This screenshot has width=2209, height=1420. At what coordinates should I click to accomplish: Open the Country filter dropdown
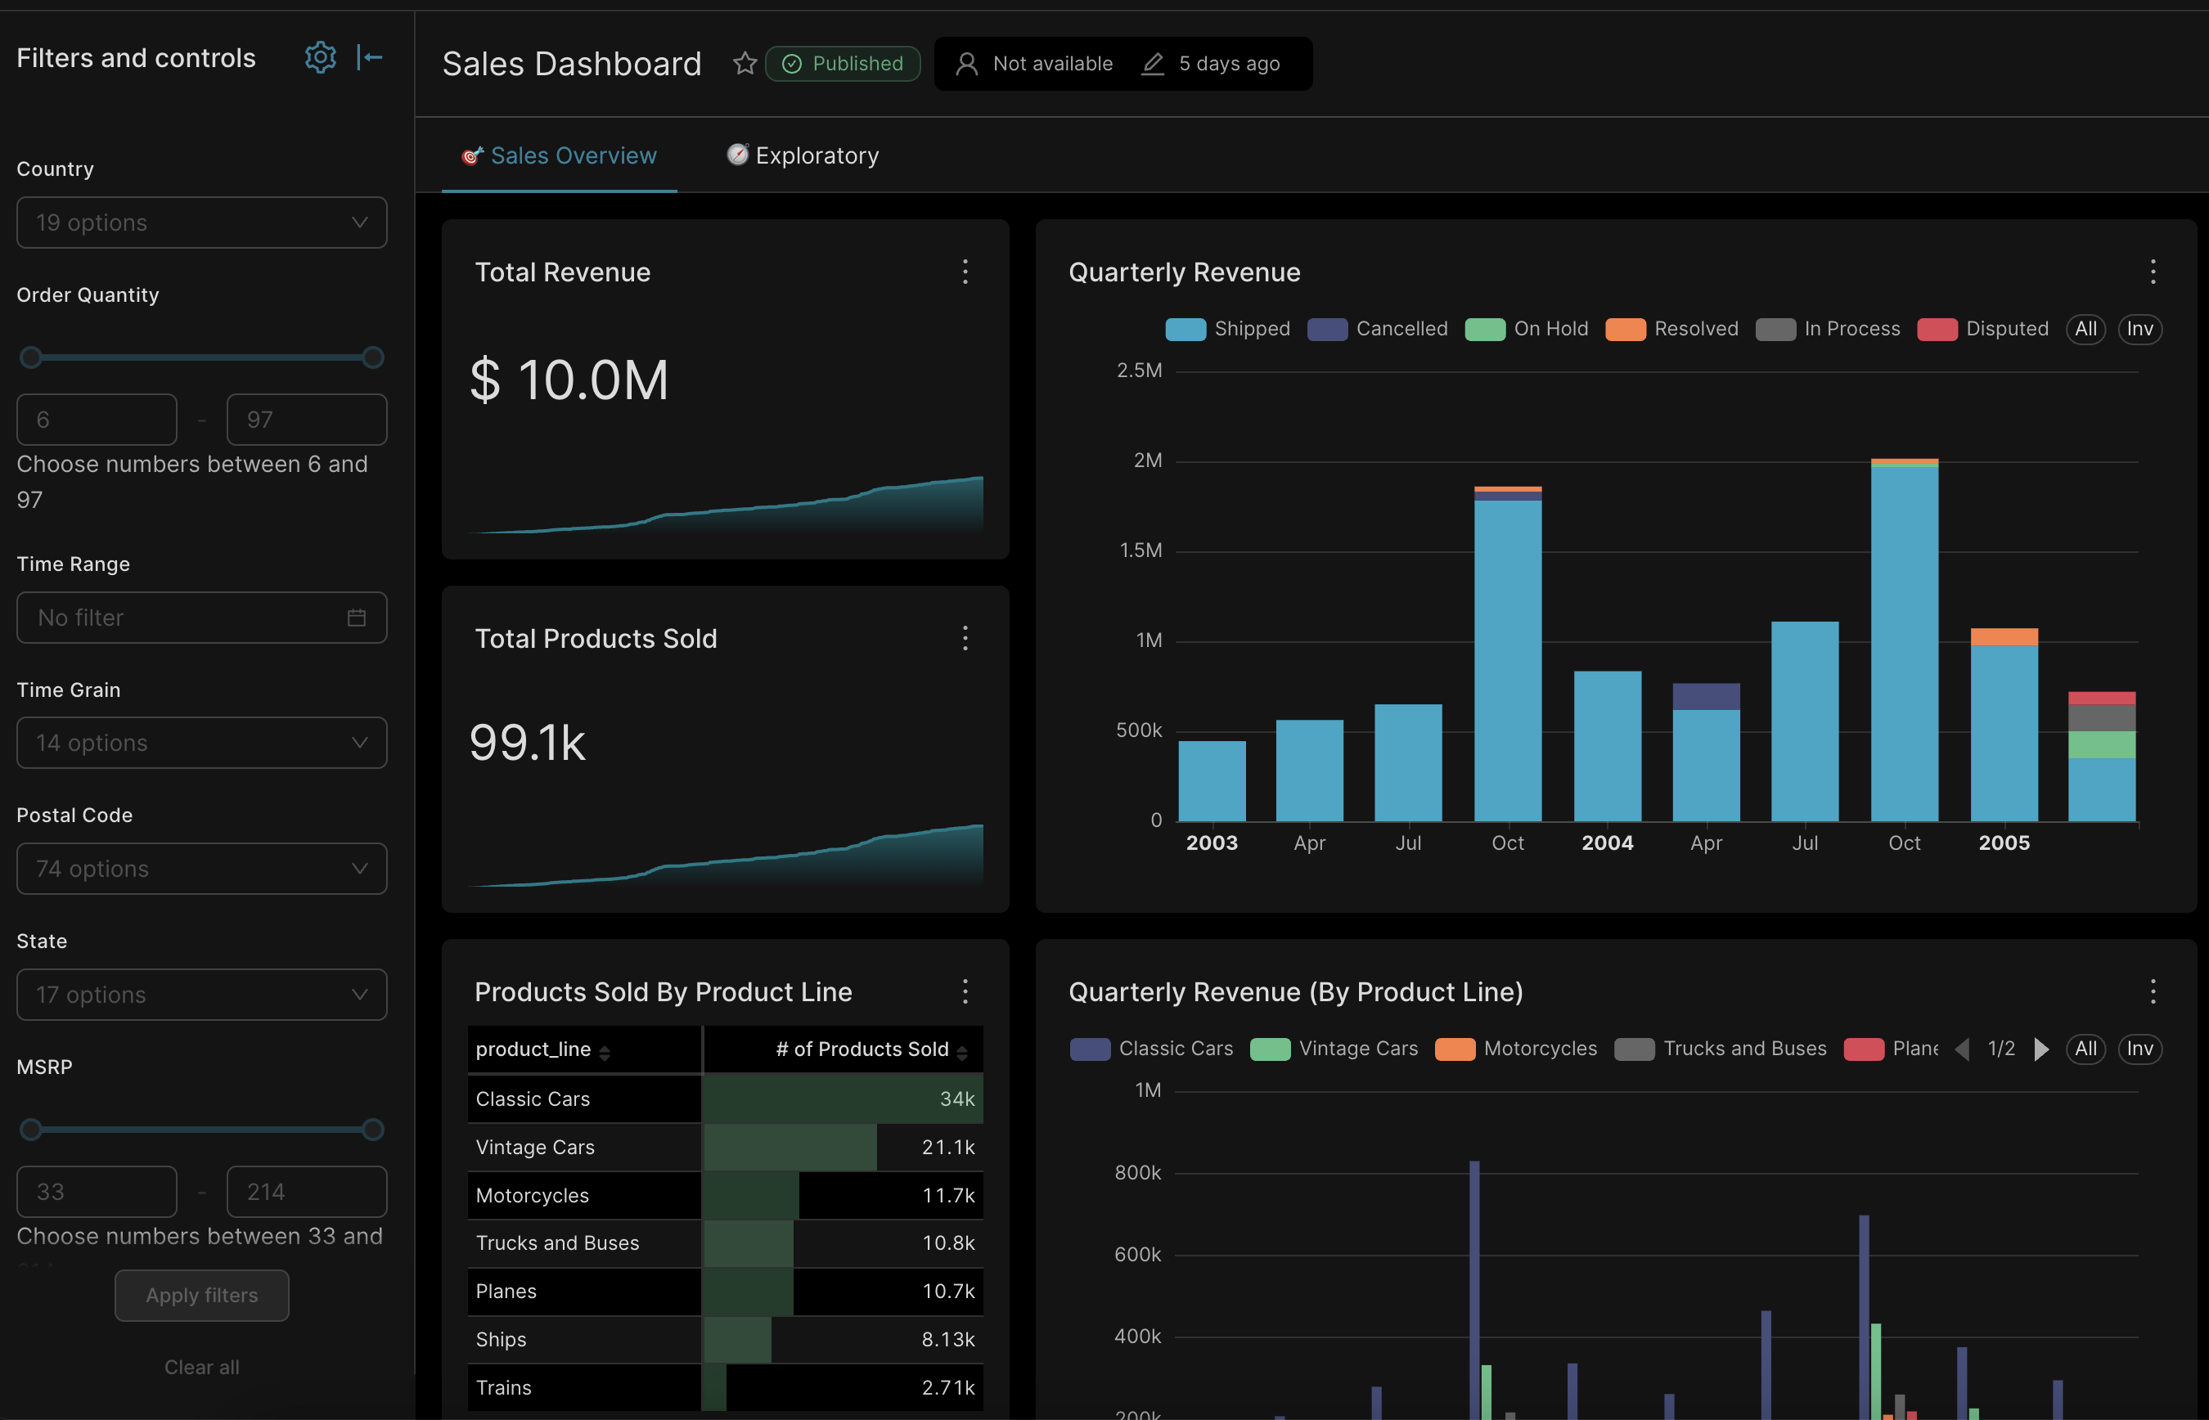202,222
